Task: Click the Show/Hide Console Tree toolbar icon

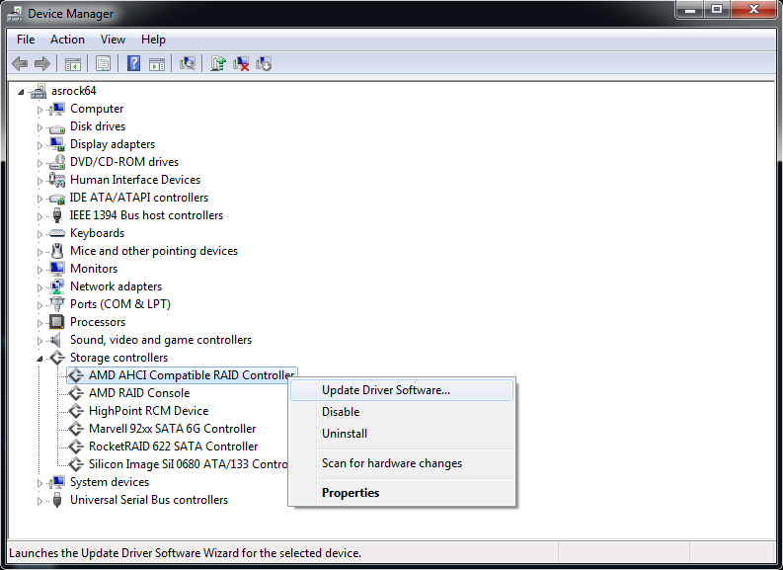Action: 73,64
